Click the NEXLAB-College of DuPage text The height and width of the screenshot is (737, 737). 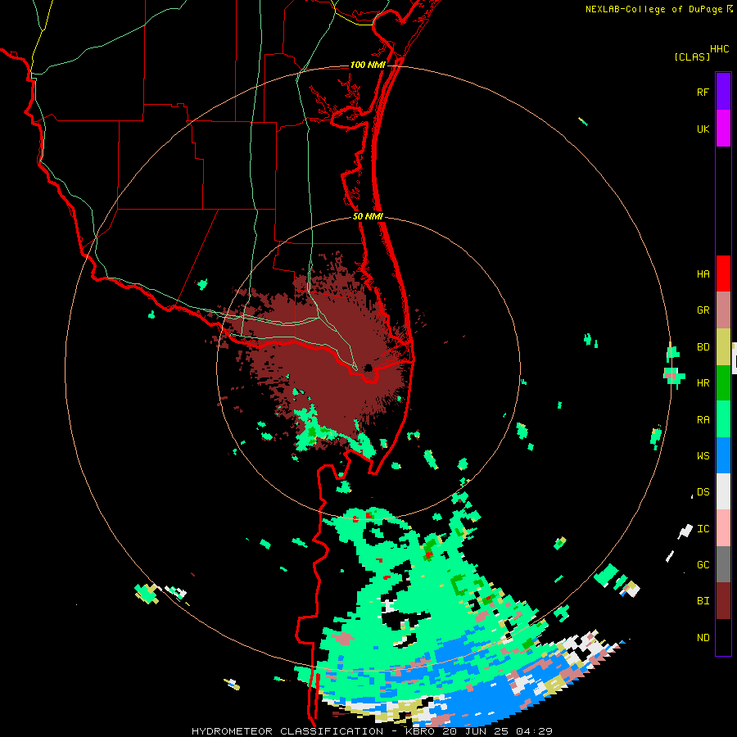[655, 9]
